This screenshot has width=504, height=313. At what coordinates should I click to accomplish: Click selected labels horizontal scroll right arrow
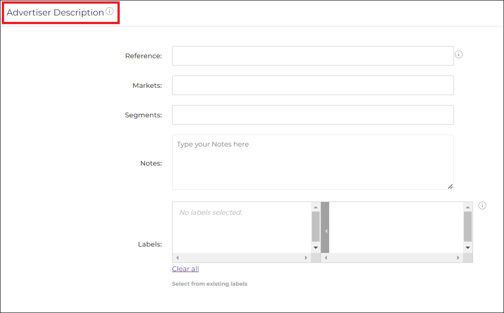[x=306, y=257]
